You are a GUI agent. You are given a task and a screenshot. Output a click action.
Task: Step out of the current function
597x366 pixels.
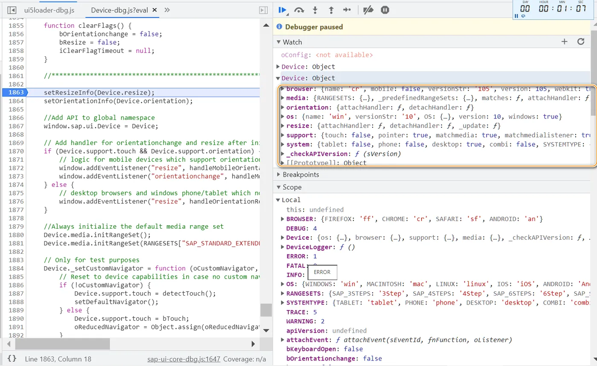point(331,10)
